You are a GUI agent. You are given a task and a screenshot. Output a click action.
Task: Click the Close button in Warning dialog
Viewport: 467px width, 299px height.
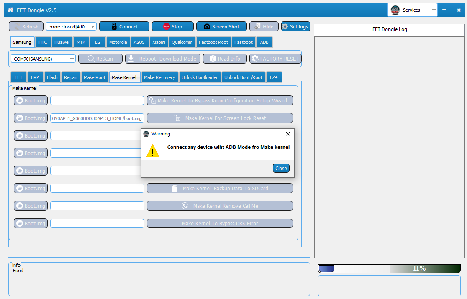coord(281,168)
